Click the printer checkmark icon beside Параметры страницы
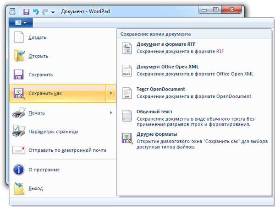 (19, 131)
